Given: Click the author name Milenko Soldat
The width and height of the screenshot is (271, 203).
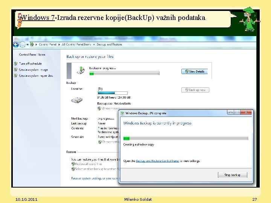Looking at the screenshot, I should pos(138,199).
